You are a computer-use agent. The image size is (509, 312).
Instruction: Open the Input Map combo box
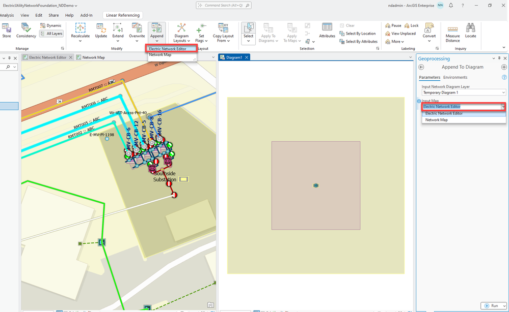click(x=464, y=107)
